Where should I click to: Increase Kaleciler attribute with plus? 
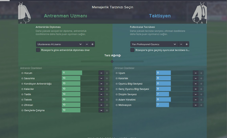click(107, 89)
